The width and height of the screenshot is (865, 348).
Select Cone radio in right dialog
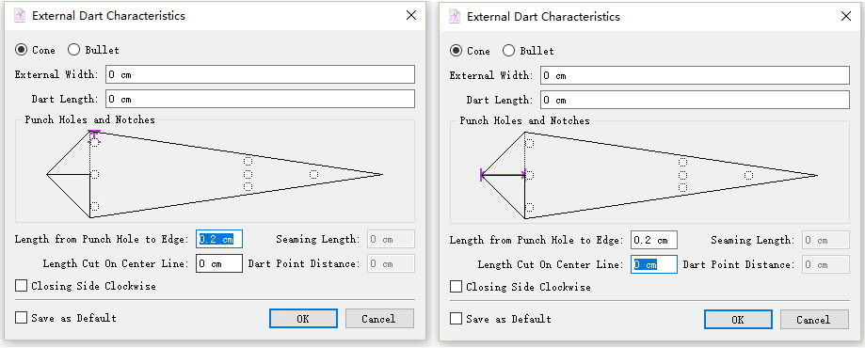tap(457, 51)
